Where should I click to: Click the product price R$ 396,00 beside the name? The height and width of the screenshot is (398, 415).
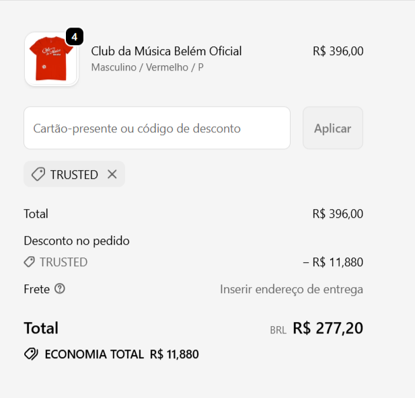pos(338,51)
